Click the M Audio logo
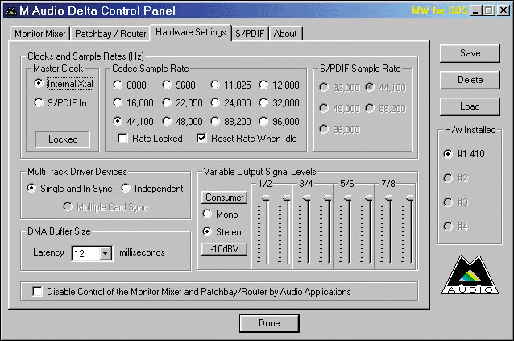 pyautogui.click(x=470, y=275)
